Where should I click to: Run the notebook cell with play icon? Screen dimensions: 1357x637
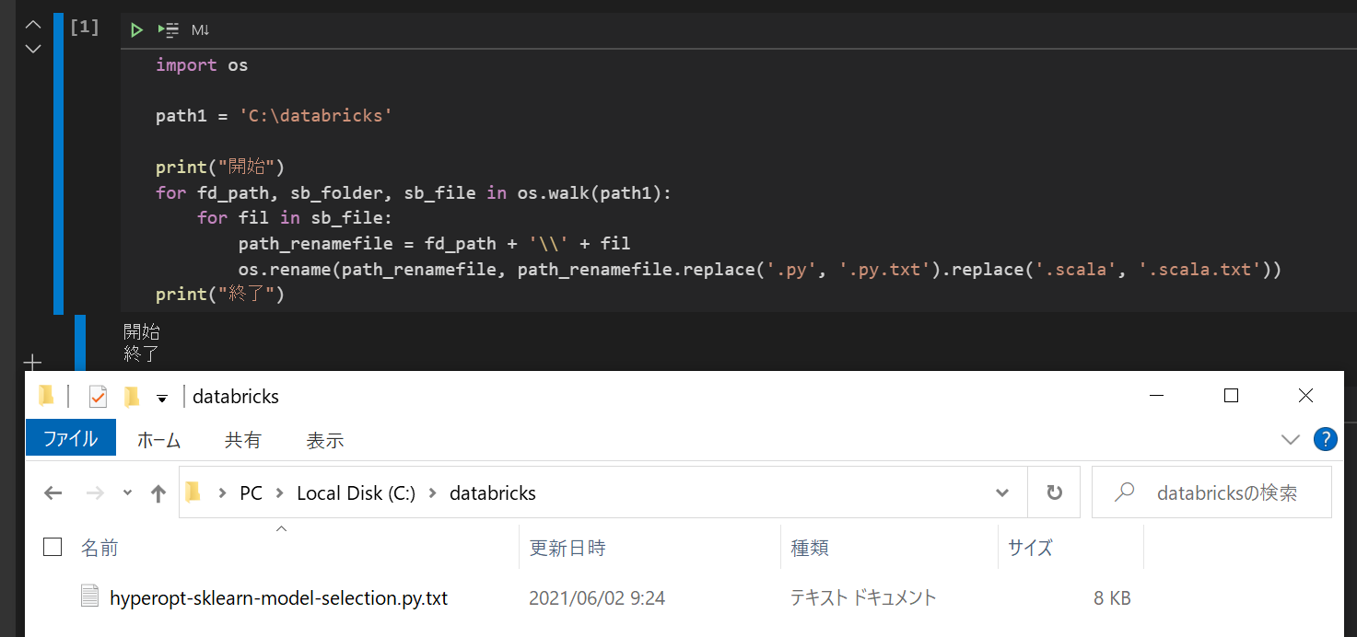tap(136, 30)
